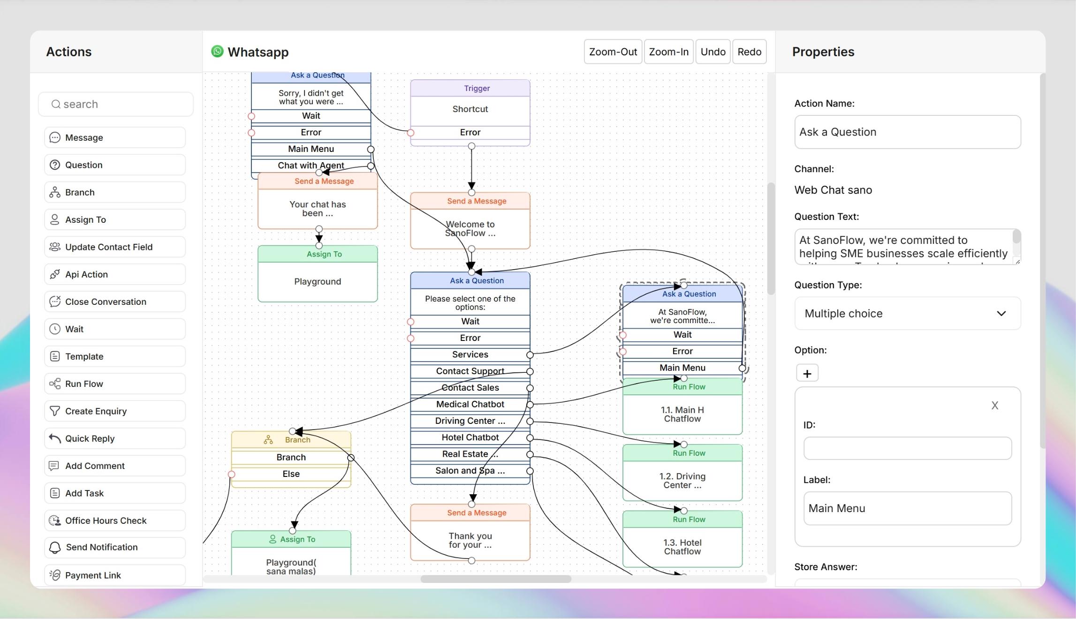Click the actions search field

click(x=116, y=104)
